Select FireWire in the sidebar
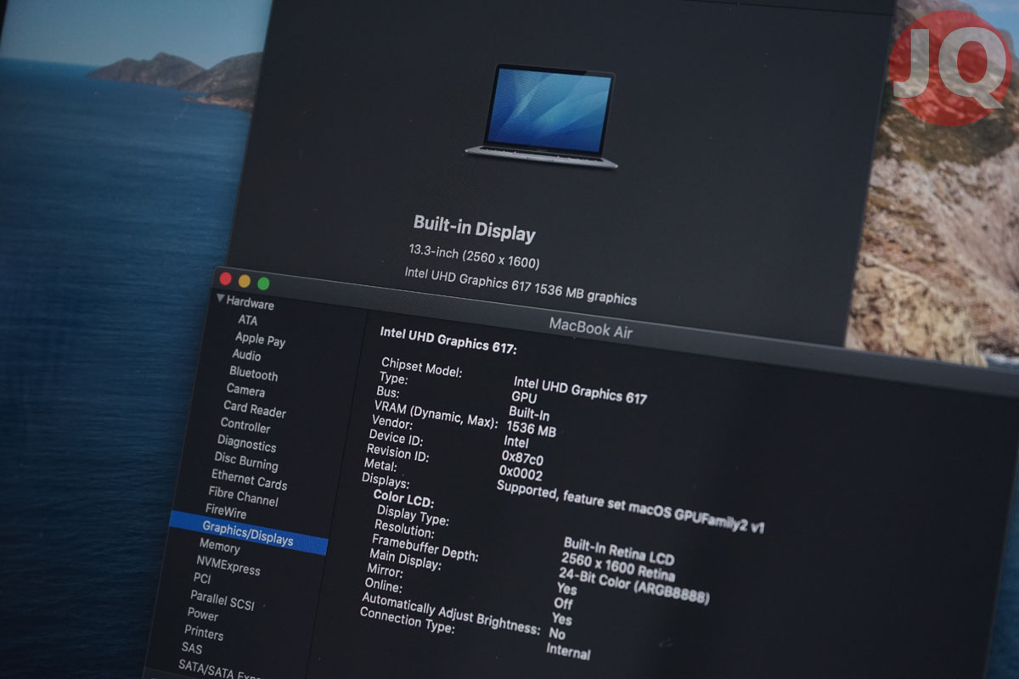1019x679 pixels. point(226,512)
